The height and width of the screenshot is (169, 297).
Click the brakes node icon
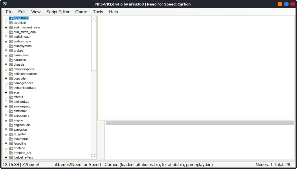11,51
